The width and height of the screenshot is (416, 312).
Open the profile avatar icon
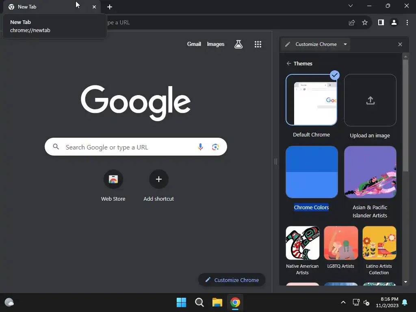click(394, 23)
